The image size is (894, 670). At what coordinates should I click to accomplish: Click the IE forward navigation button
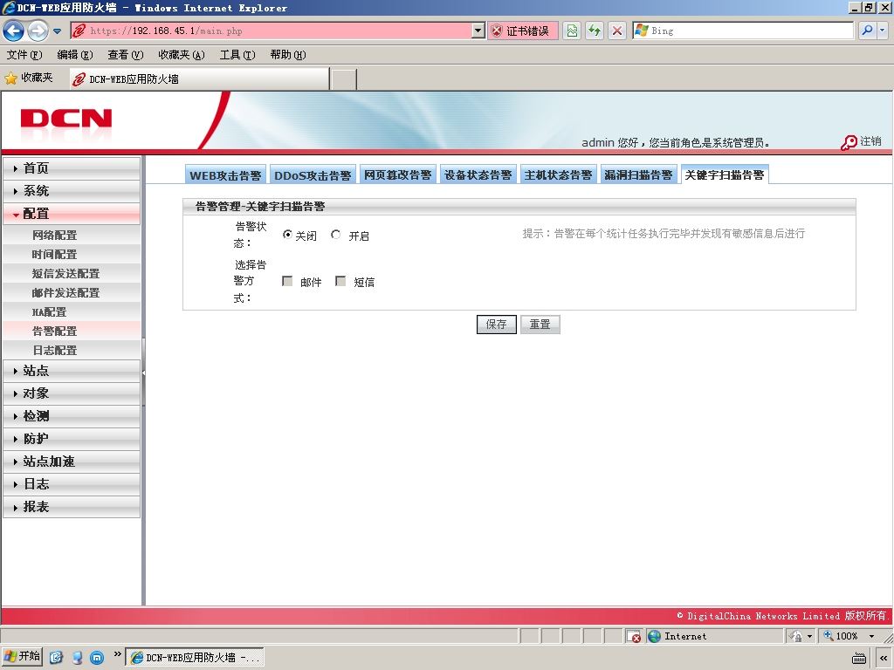pos(38,31)
